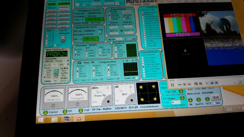Click the SR4434 preset button
This screenshot has width=244, height=137.
coord(51,23)
